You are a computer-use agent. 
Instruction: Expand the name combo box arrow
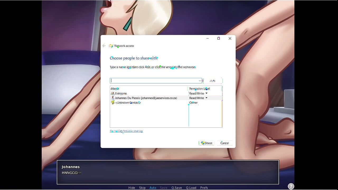click(x=200, y=81)
